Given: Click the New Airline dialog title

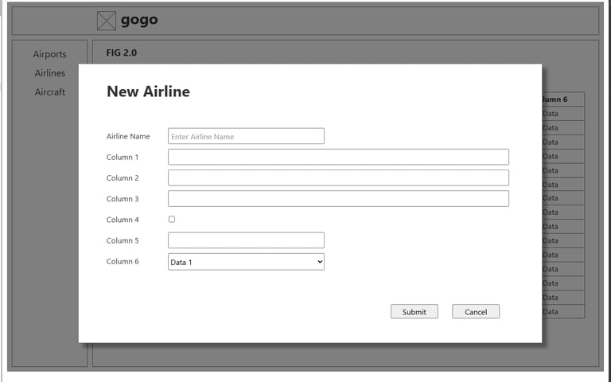Looking at the screenshot, I should coord(148,92).
